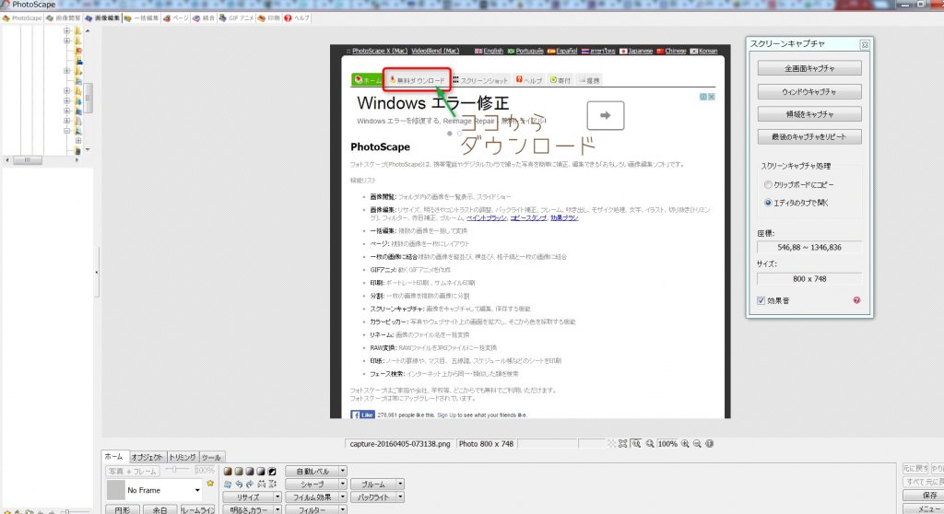Switch to the トリミング tab
The height and width of the screenshot is (514, 944).
click(x=182, y=457)
